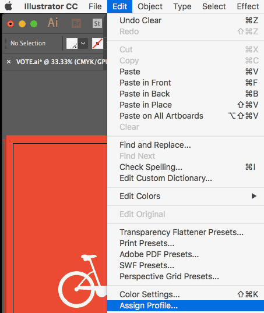
Task: Open the Illustrator CC application menu
Action: pos(51,6)
